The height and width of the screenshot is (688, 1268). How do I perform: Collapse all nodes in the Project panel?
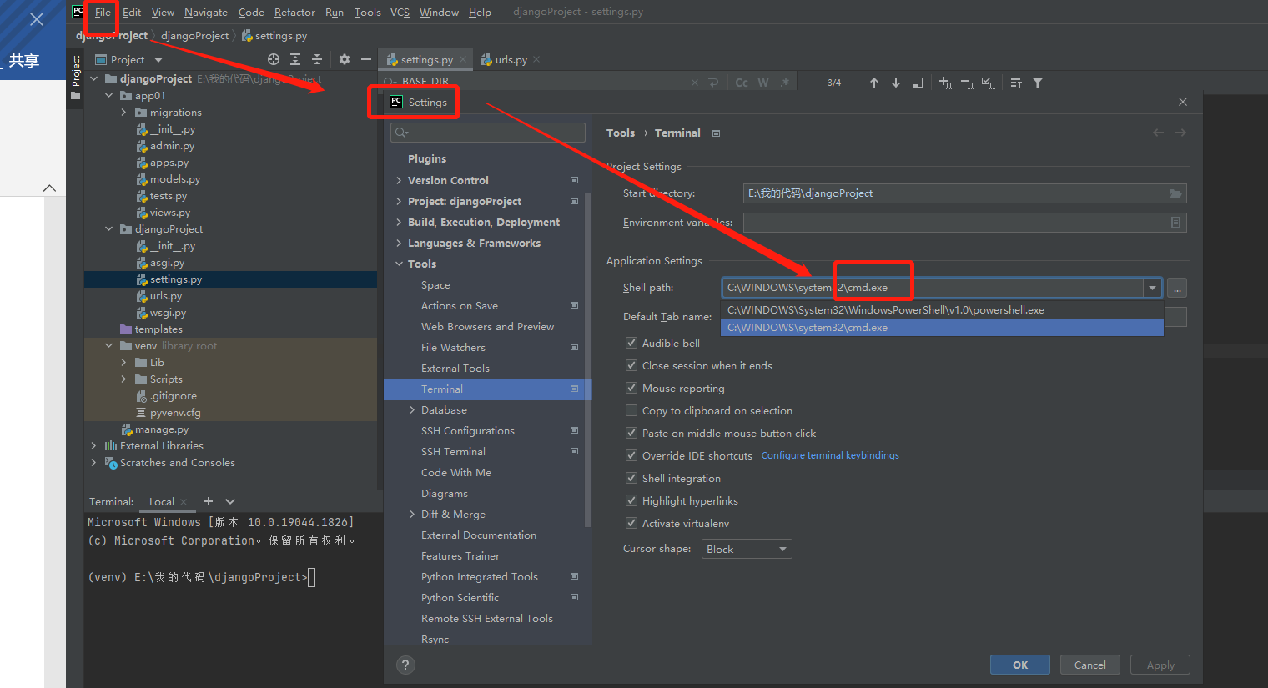(x=317, y=59)
